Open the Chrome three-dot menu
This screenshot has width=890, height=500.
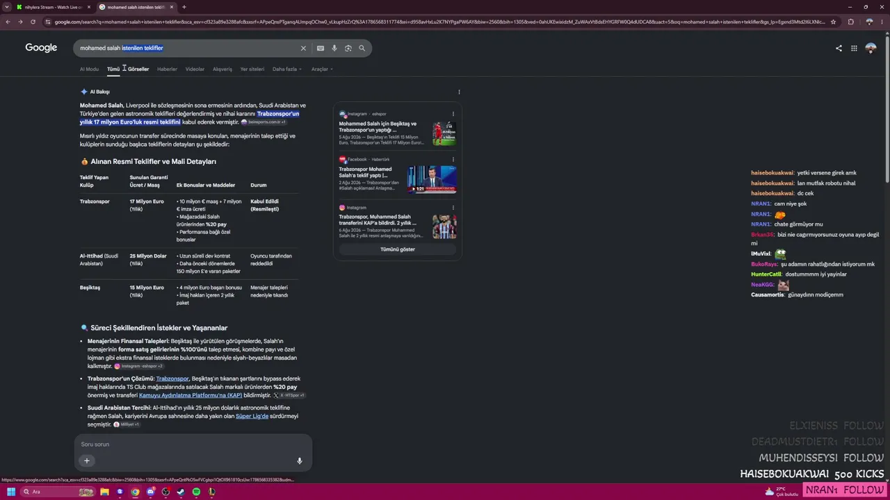[x=882, y=22]
